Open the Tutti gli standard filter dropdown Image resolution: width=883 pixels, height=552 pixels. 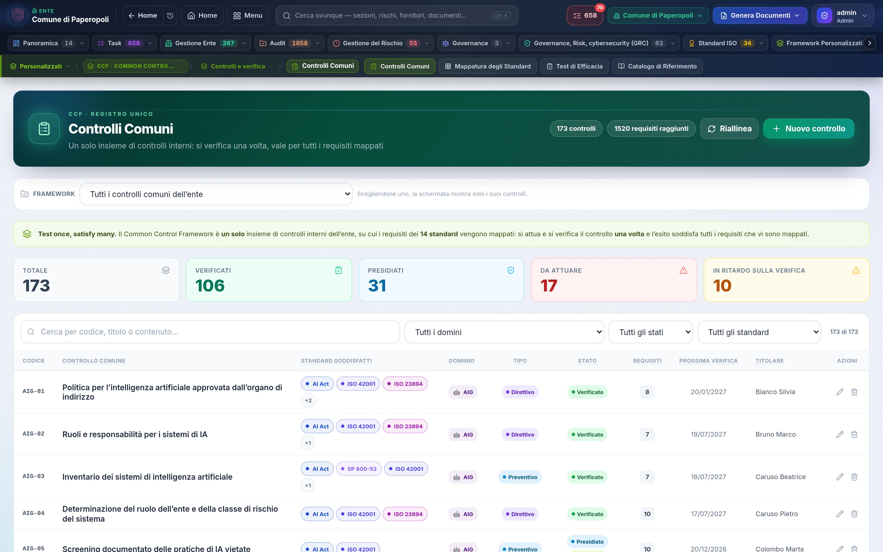pyautogui.click(x=759, y=332)
